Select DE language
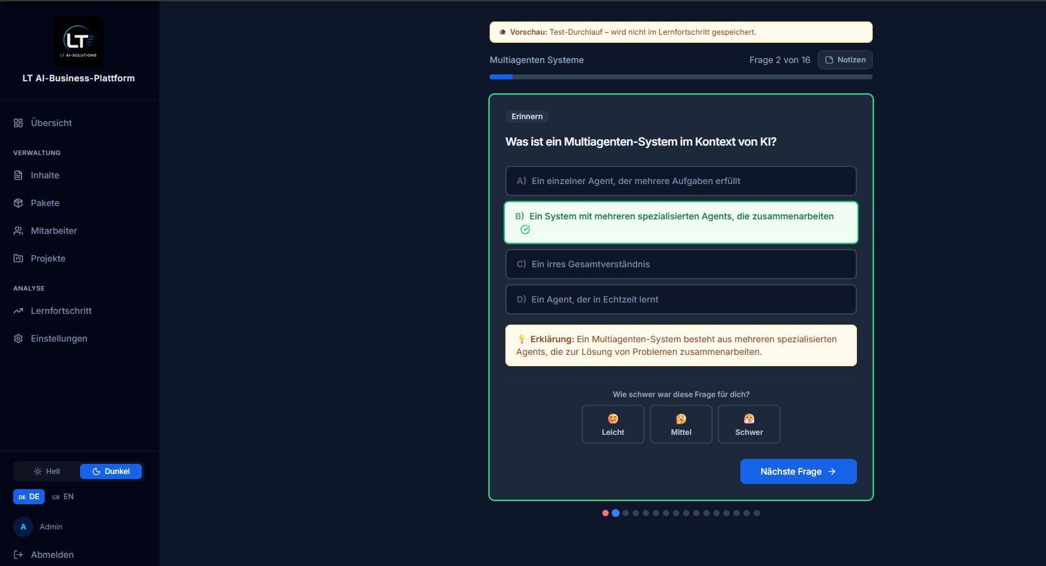Viewport: 1046px width, 566px height. click(x=29, y=497)
